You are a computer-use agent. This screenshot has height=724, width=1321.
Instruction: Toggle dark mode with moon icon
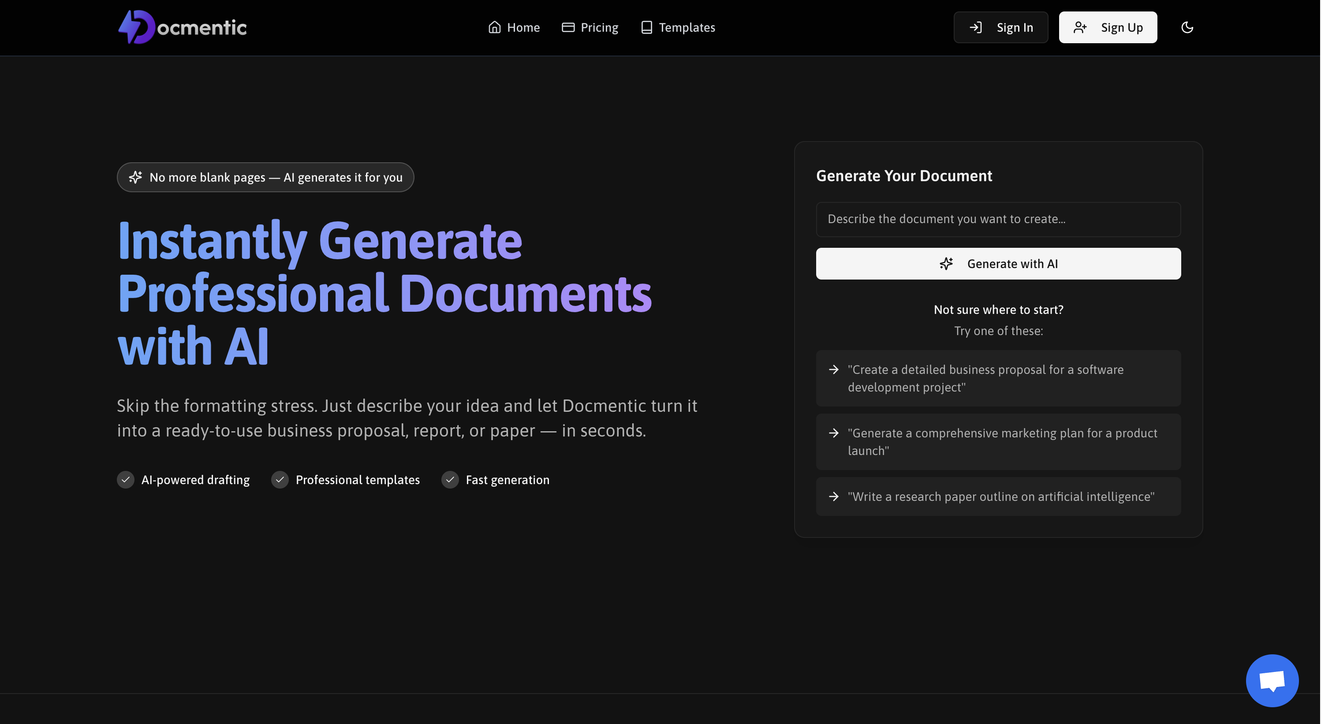[1187, 27]
